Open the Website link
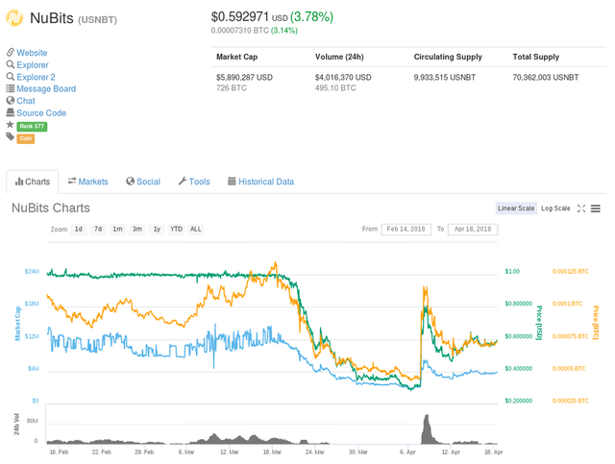This screenshot has height=464, width=615. pyautogui.click(x=32, y=53)
